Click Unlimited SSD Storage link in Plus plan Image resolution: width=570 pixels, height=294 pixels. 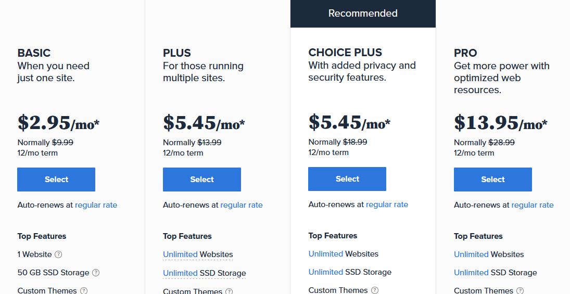[x=204, y=273]
